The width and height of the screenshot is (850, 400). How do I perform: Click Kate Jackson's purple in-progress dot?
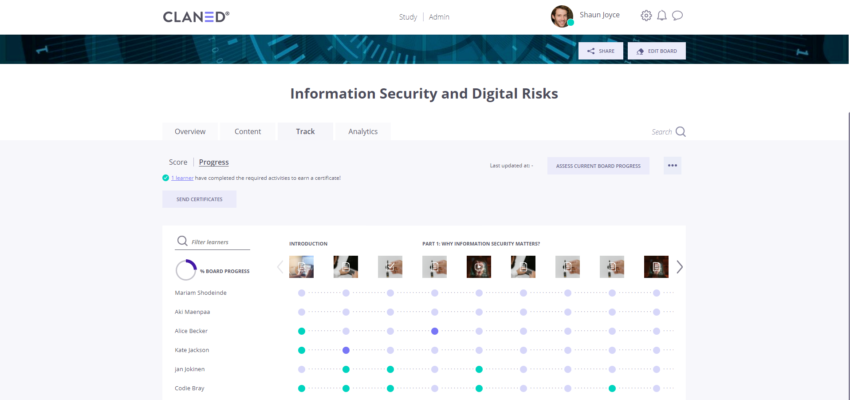point(346,350)
